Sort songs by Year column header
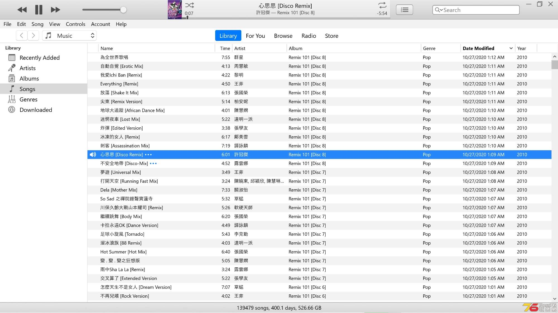The width and height of the screenshot is (558, 313). tap(526, 48)
